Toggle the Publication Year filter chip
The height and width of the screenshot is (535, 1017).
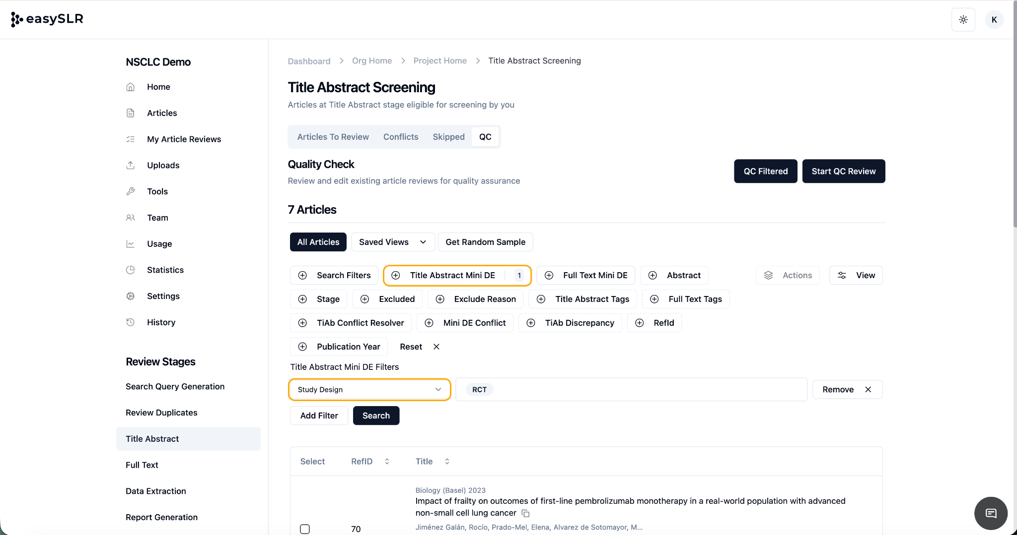click(x=339, y=347)
